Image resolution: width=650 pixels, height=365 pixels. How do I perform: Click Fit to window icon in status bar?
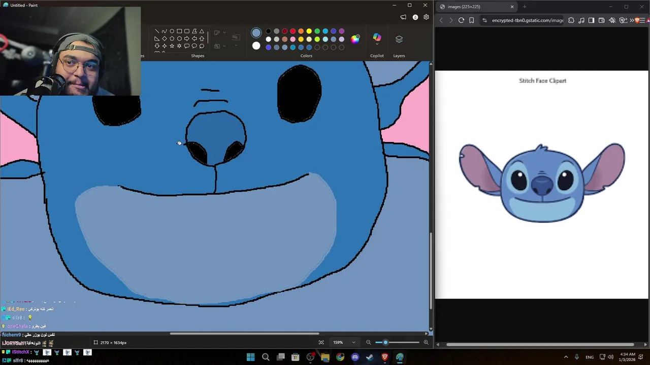(321, 343)
